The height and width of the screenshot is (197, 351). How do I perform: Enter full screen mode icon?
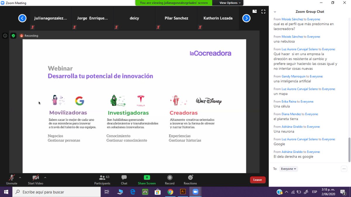coord(264,12)
